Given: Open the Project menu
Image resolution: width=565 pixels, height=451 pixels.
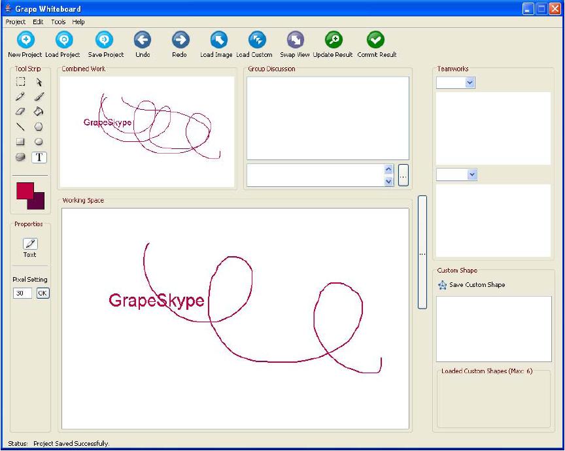Looking at the screenshot, I should pyautogui.click(x=16, y=22).
